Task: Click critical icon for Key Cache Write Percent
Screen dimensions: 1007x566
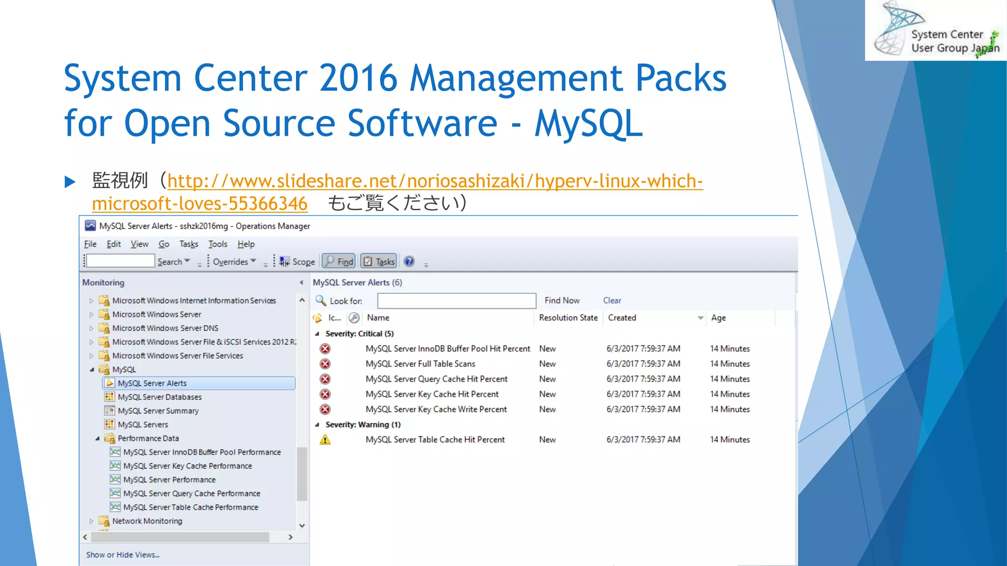Action: [325, 410]
